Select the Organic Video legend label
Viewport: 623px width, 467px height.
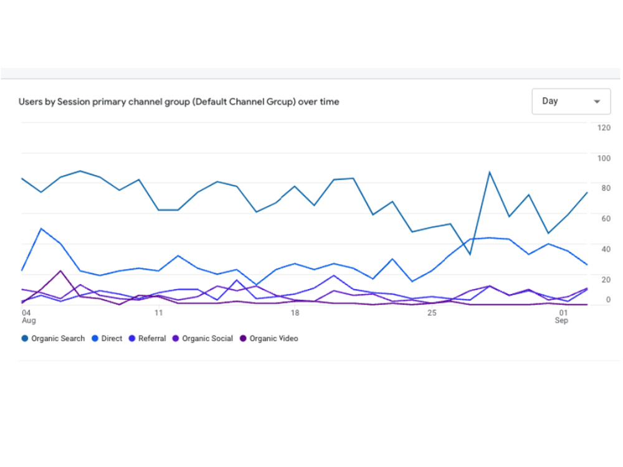[273, 338]
